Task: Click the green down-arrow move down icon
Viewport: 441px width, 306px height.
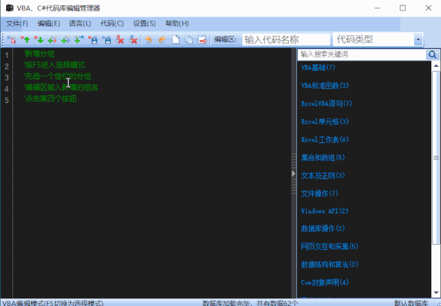Action: pos(39,40)
